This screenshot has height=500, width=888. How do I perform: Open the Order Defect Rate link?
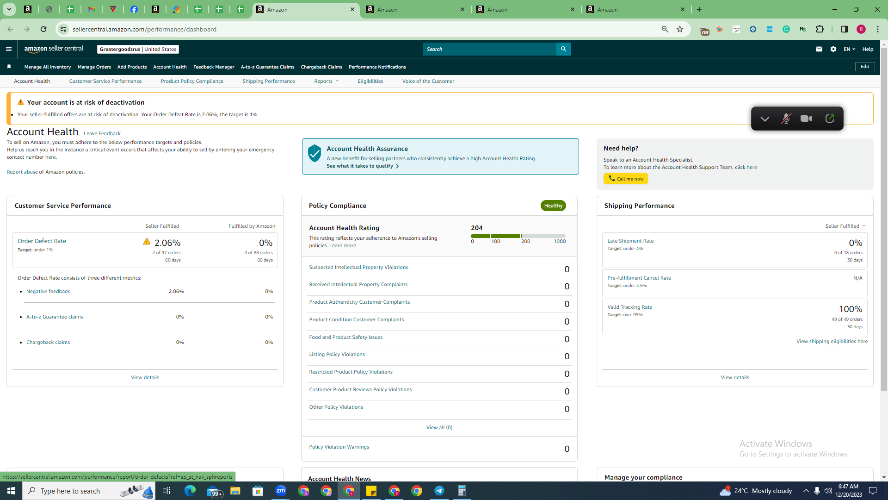click(42, 241)
